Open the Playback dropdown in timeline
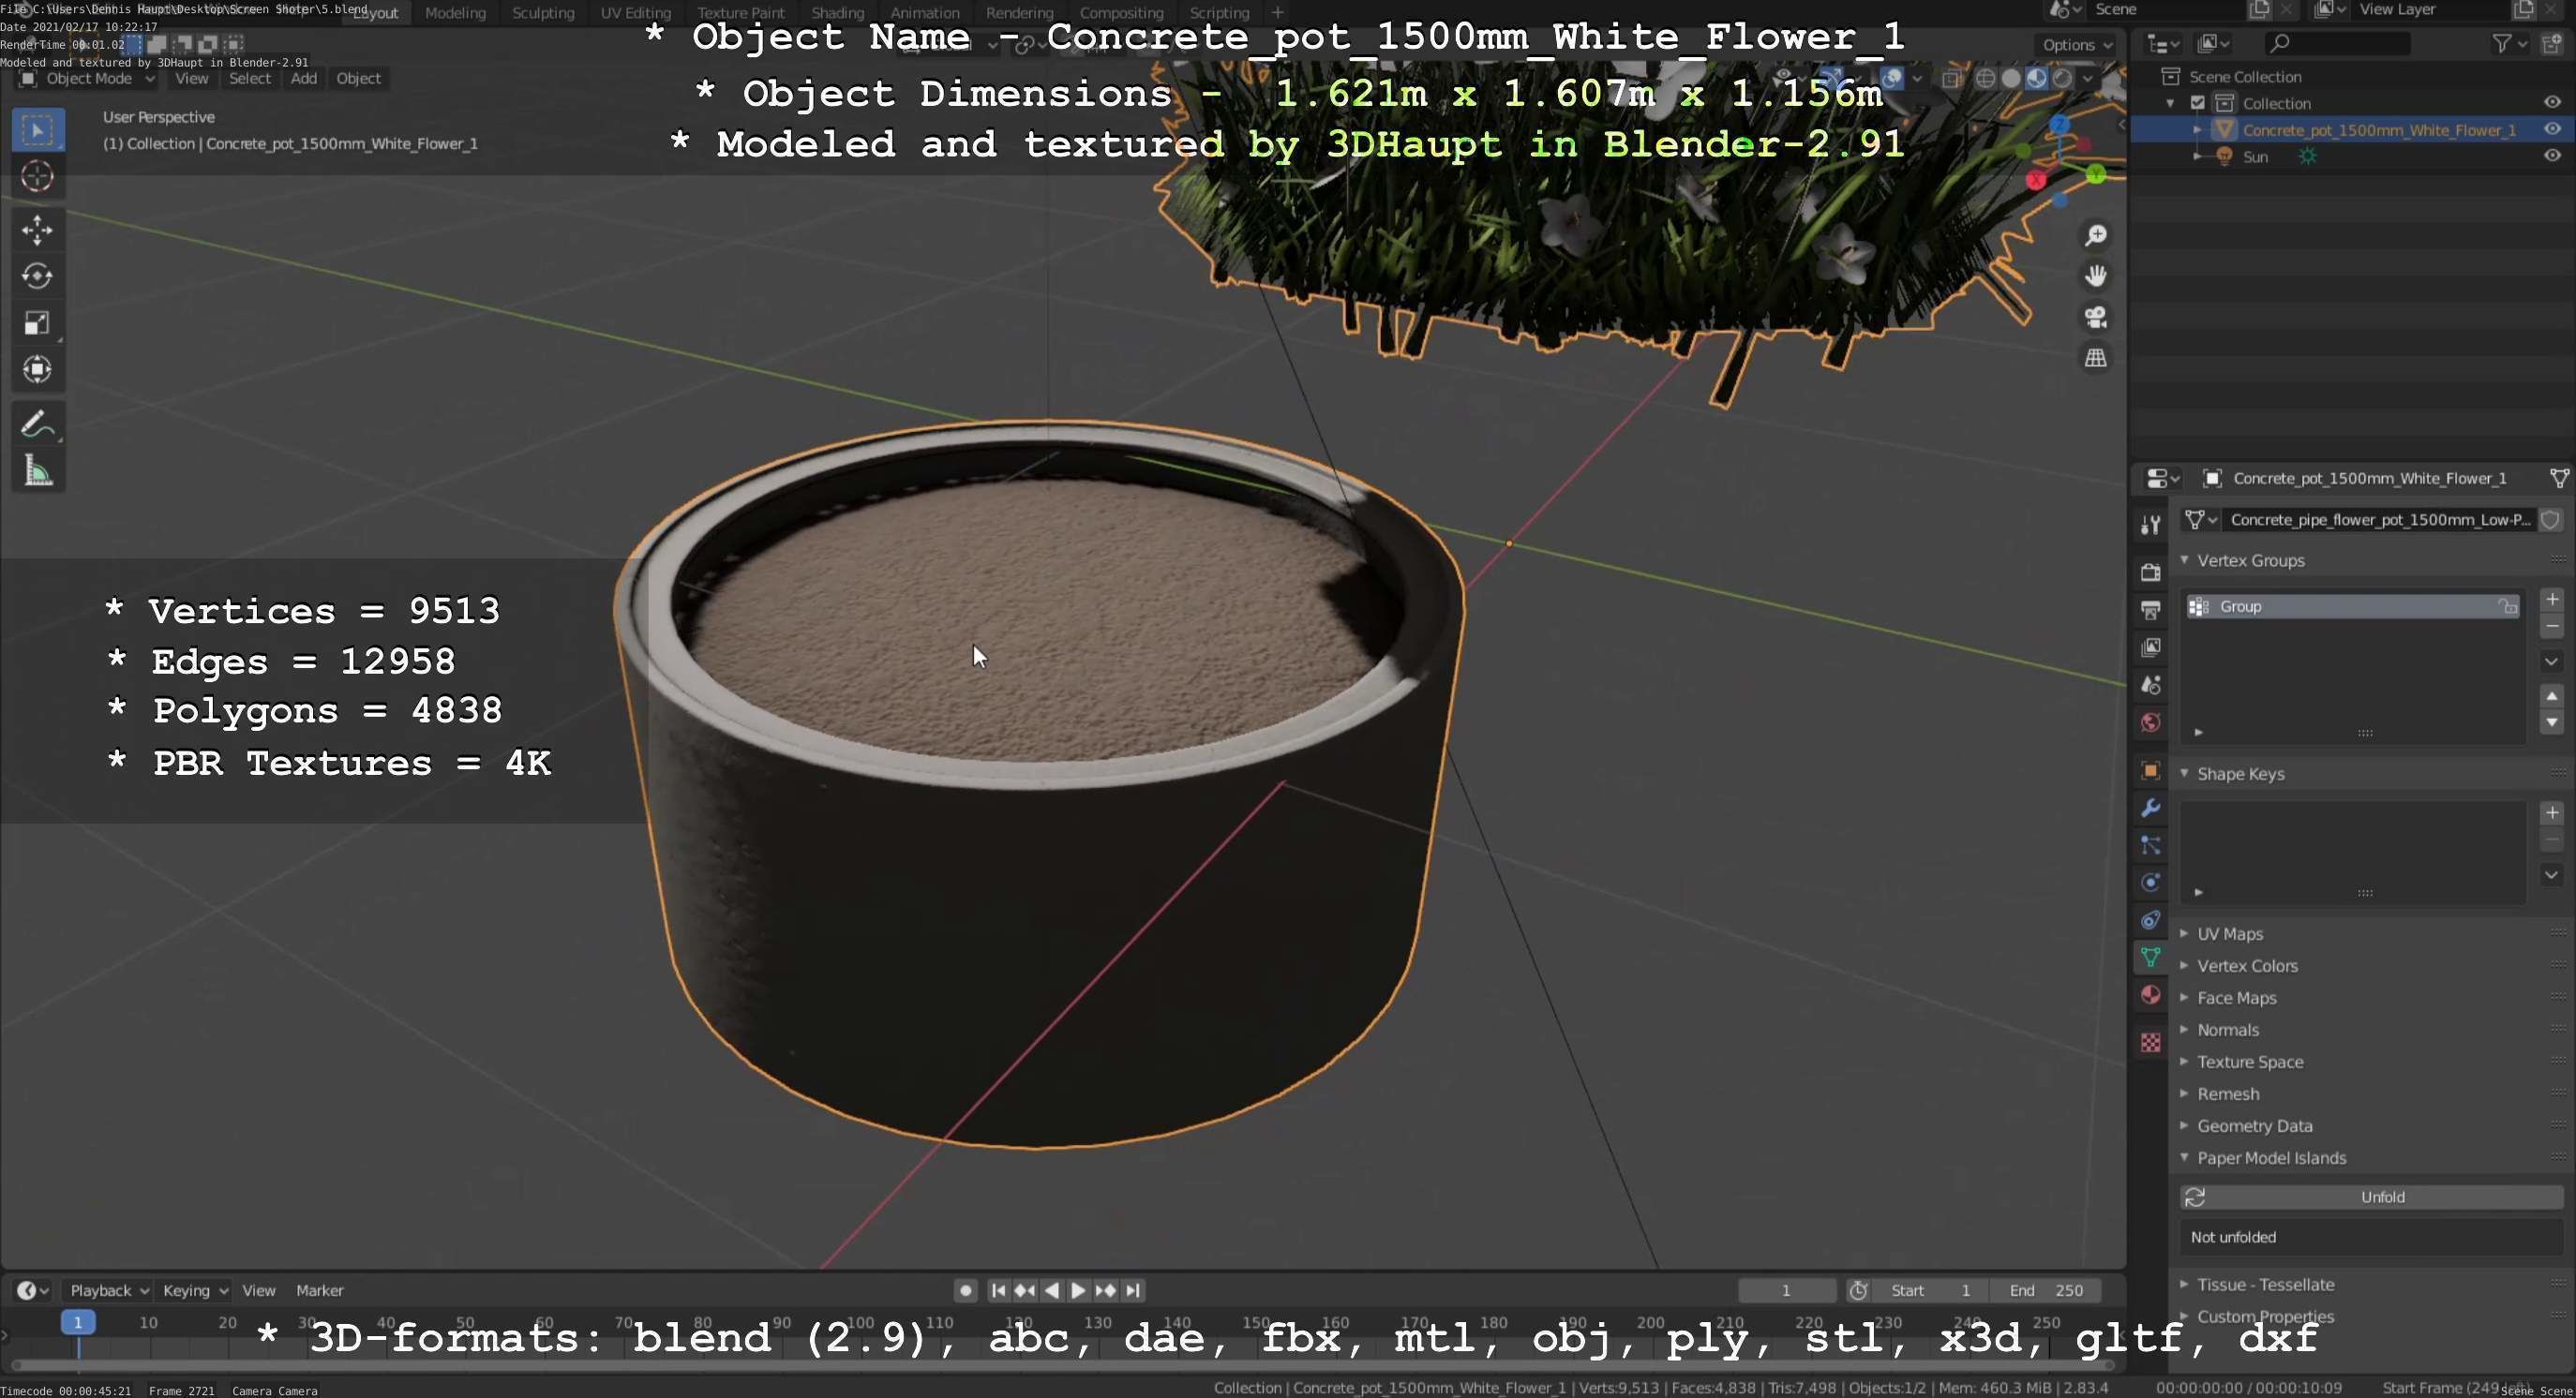The width and height of the screenshot is (2576, 1398). [x=108, y=1290]
